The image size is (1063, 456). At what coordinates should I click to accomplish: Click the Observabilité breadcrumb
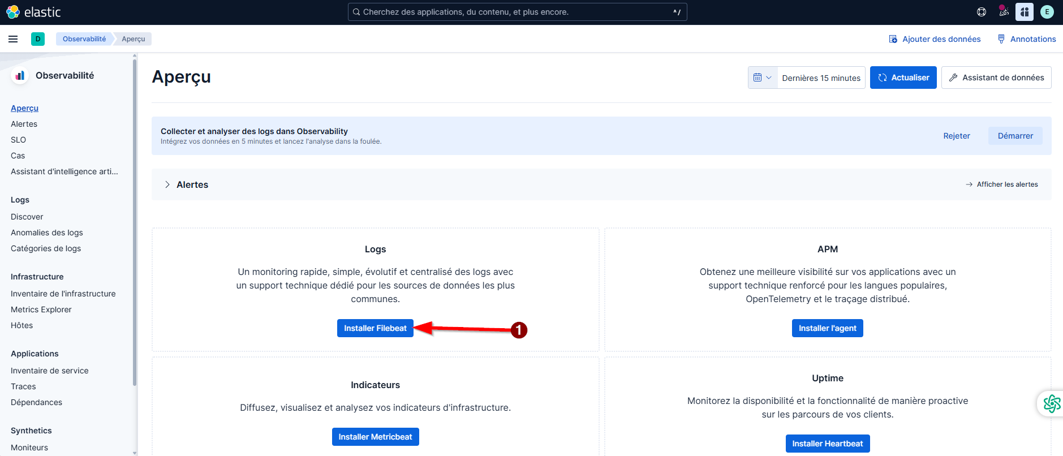tap(84, 39)
